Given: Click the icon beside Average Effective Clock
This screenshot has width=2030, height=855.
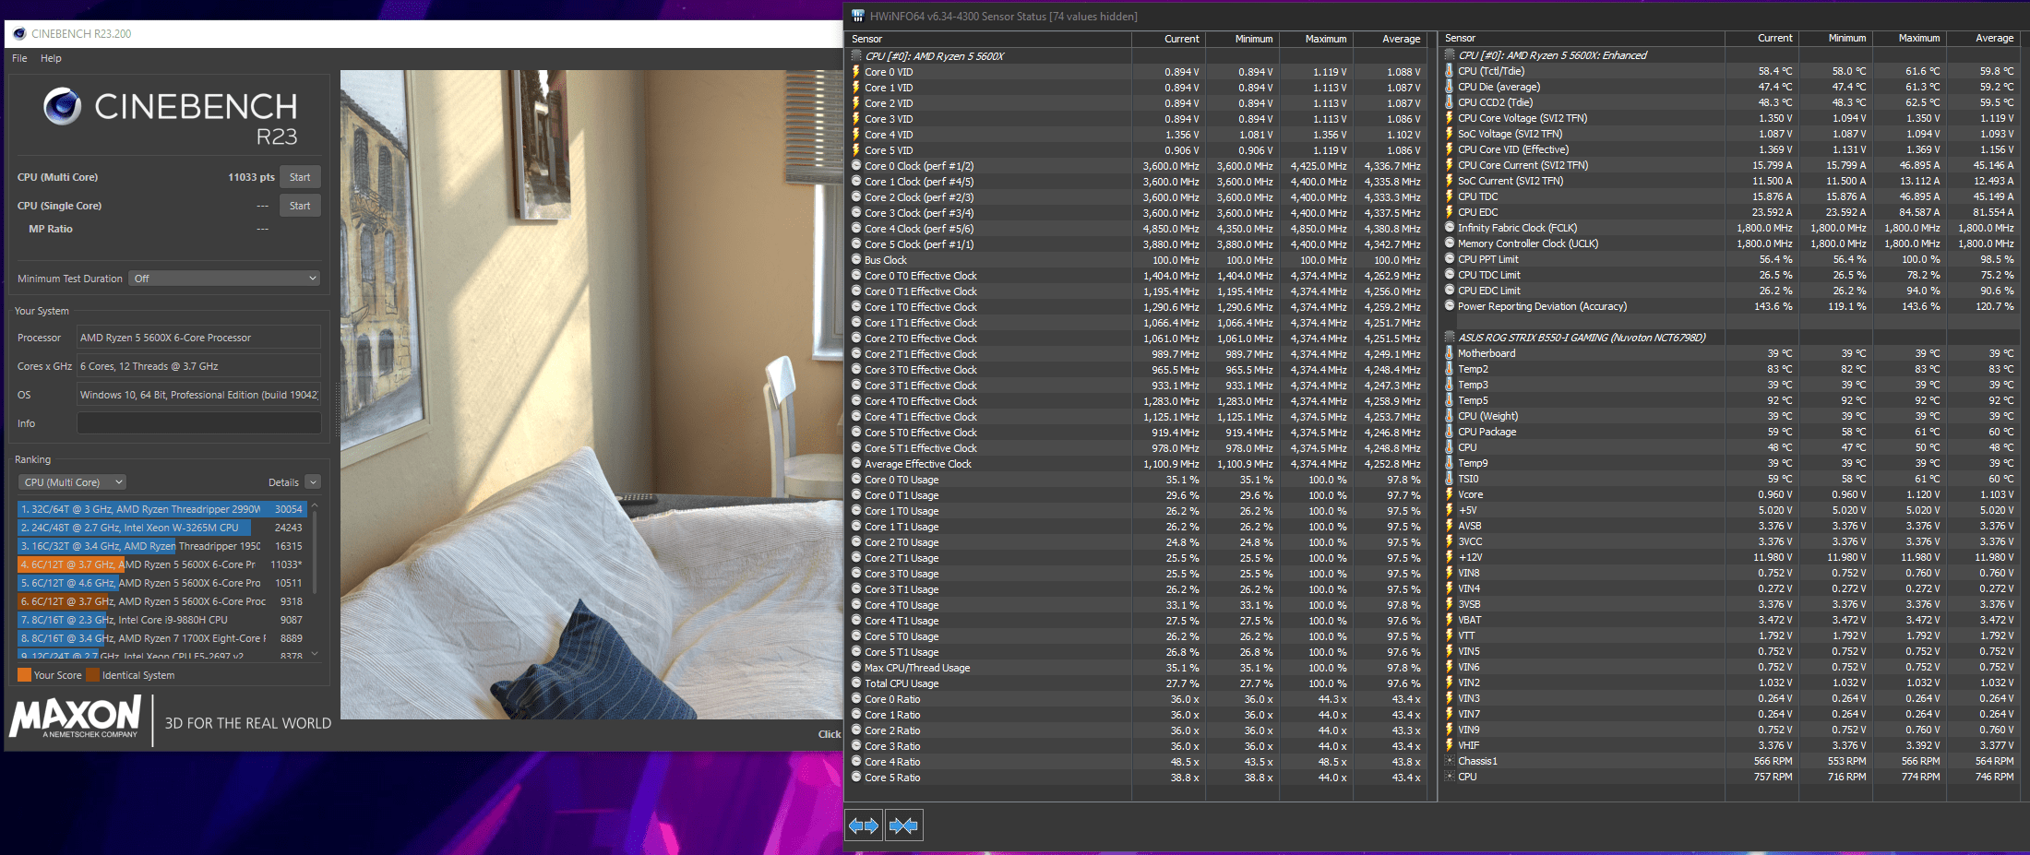Looking at the screenshot, I should [x=856, y=464].
